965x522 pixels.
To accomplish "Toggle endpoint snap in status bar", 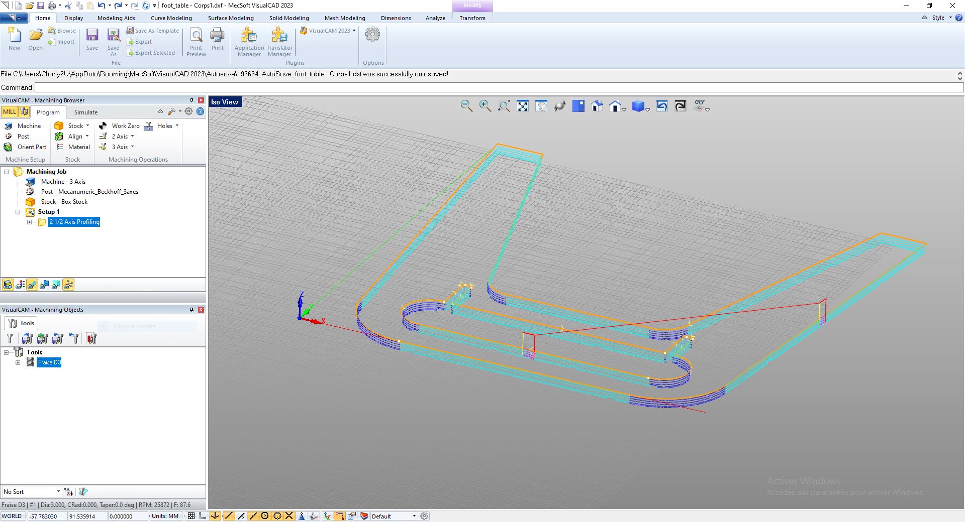I will coord(229,516).
